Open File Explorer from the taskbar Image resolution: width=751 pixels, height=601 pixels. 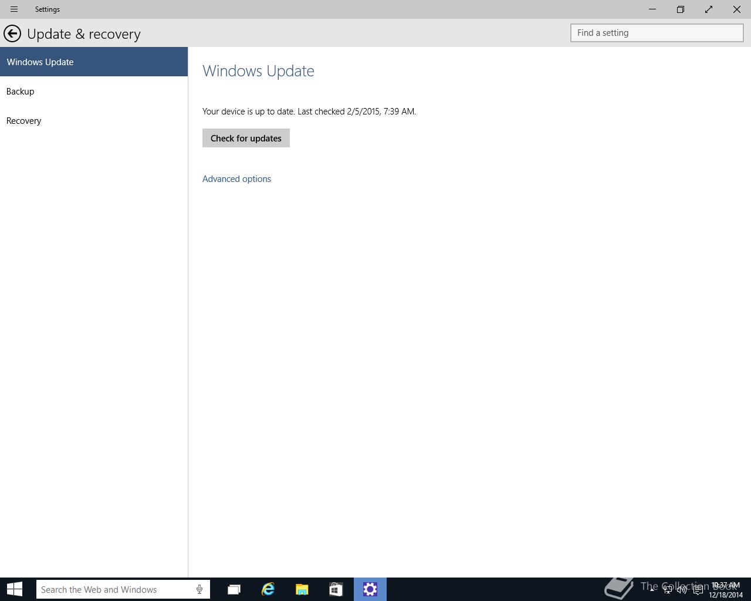point(302,589)
